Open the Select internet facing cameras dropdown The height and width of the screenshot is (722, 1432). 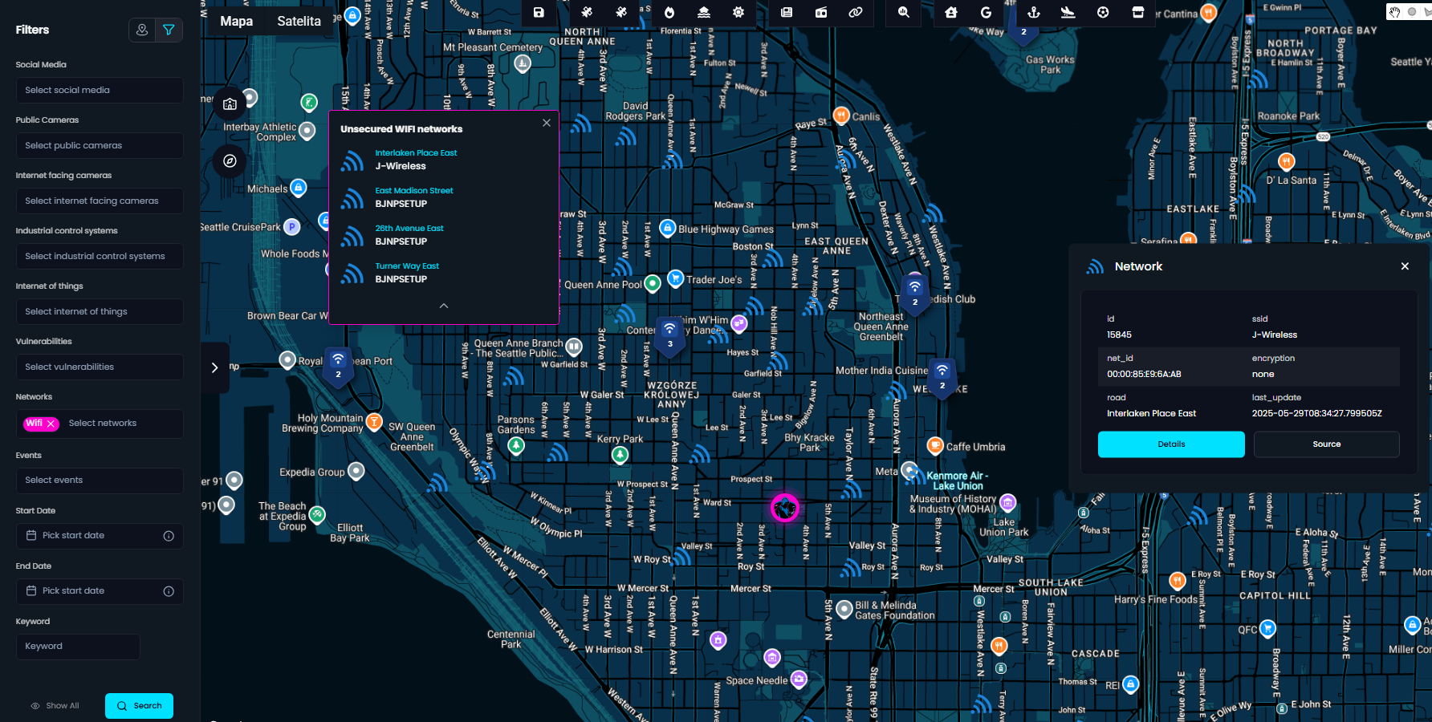coord(100,201)
